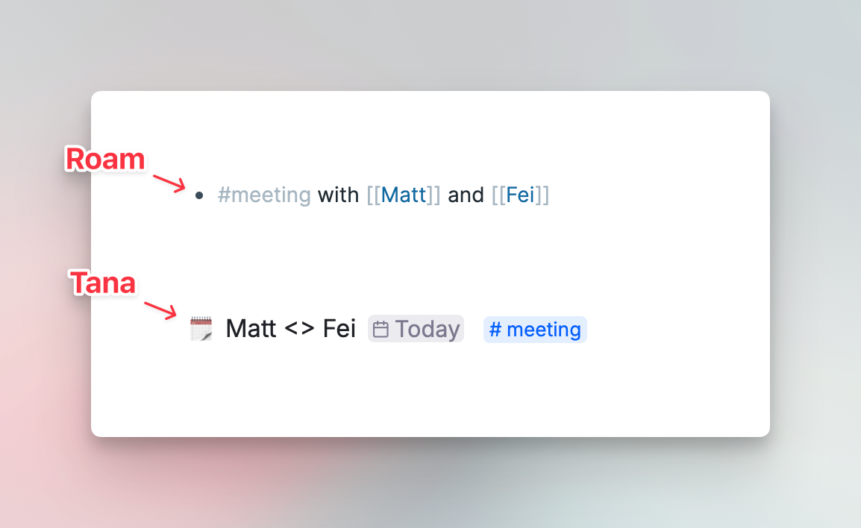
Task: Click the hash symbol in blue meeting supertag
Action: coord(495,330)
